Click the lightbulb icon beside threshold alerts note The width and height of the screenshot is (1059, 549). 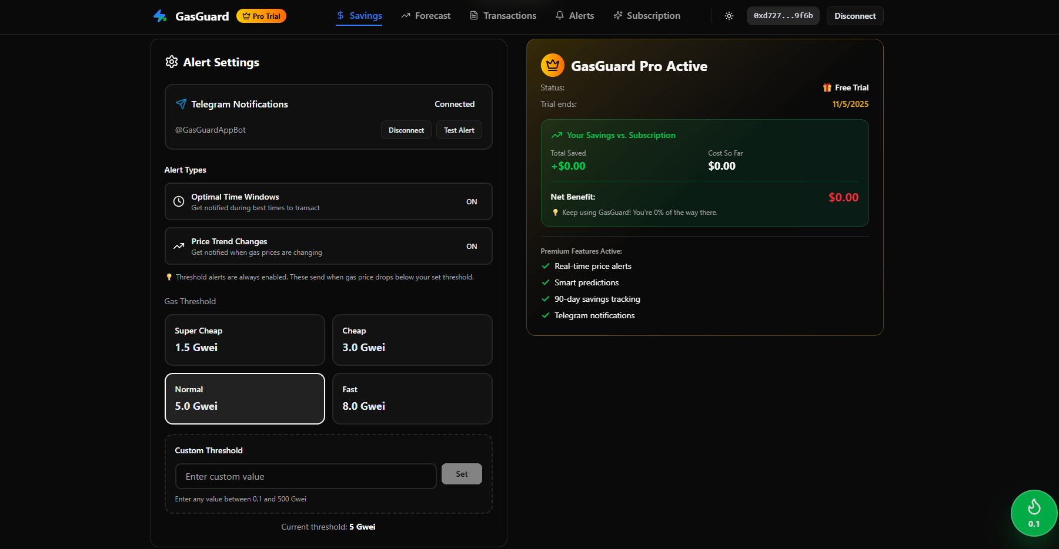[169, 277]
